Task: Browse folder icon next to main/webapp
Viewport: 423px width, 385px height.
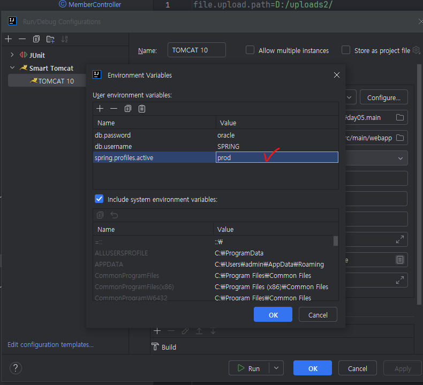Action: pyautogui.click(x=400, y=138)
